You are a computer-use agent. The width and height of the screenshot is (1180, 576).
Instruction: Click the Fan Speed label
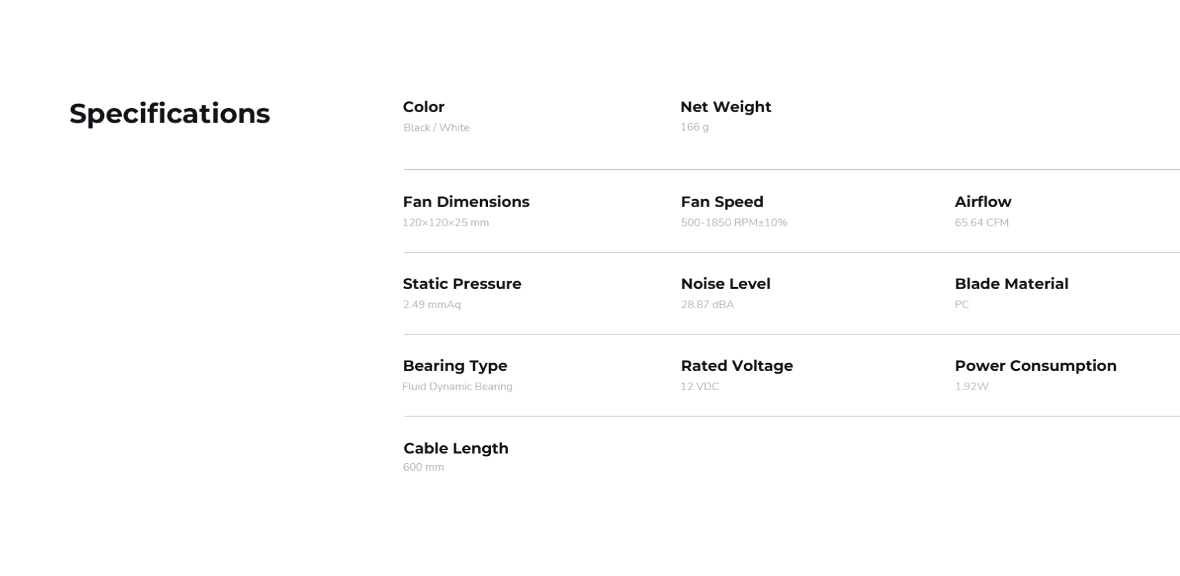(x=721, y=202)
